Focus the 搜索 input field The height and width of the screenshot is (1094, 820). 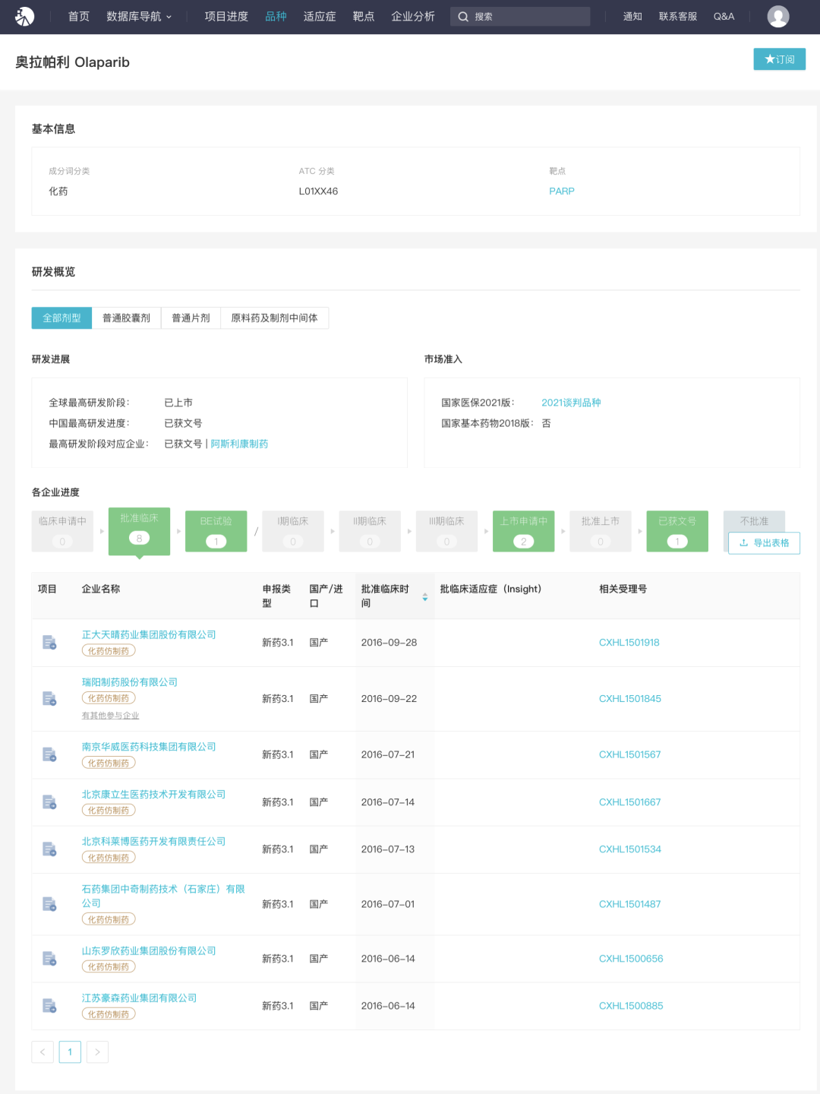tap(520, 17)
